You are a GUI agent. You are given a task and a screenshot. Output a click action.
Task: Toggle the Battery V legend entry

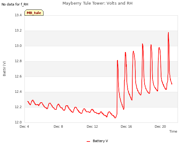97,141
